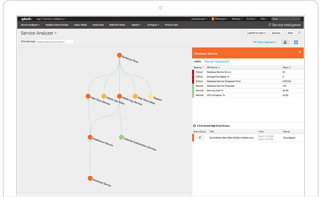This screenshot has width=321, height=197.
Task: Click the Filter Services input field
Action: click(x=55, y=42)
